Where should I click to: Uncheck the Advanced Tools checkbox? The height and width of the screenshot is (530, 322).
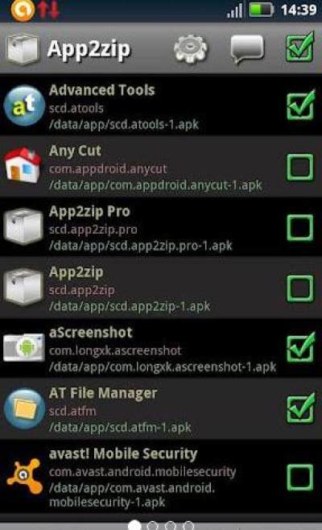[x=300, y=106]
